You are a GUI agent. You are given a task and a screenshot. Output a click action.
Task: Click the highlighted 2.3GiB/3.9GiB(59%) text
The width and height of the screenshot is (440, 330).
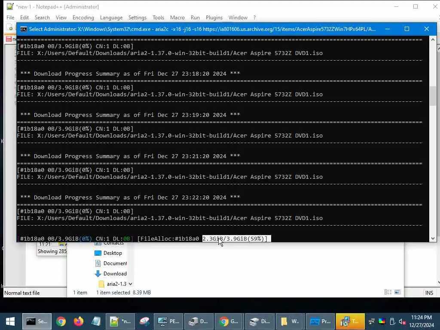click(237, 238)
